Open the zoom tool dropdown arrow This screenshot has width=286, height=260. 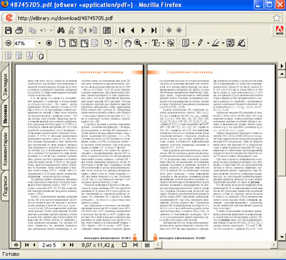click(146, 44)
